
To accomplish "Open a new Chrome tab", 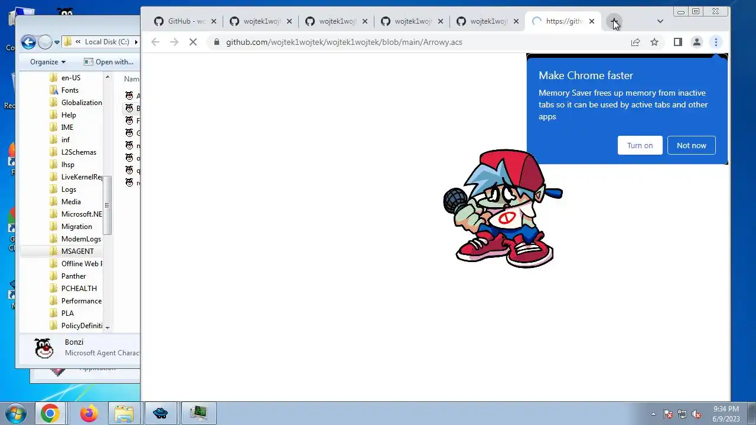I will (614, 21).
